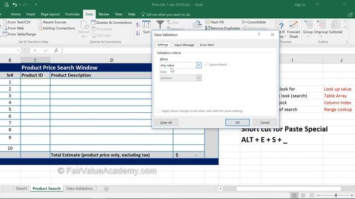Open the Undo history dropdown arrow
355x199 pixels.
coord(20,5)
